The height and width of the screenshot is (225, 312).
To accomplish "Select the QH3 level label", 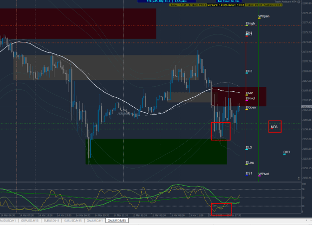I will click(x=287, y=152).
